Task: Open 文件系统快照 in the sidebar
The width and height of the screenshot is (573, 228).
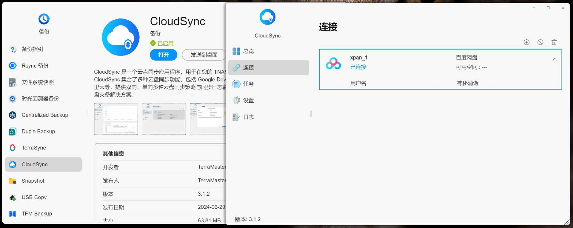Action: pyautogui.click(x=43, y=82)
